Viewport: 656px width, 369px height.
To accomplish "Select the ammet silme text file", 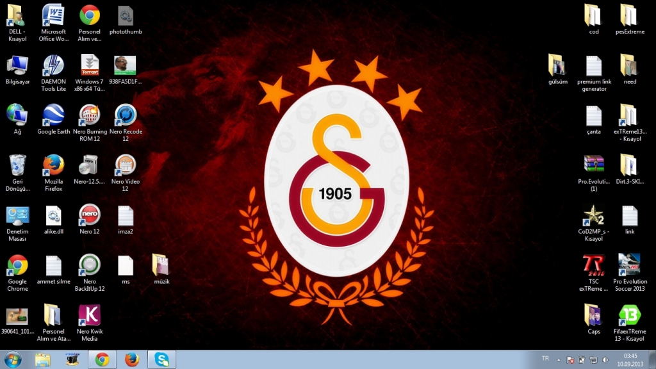I will click(x=54, y=270).
